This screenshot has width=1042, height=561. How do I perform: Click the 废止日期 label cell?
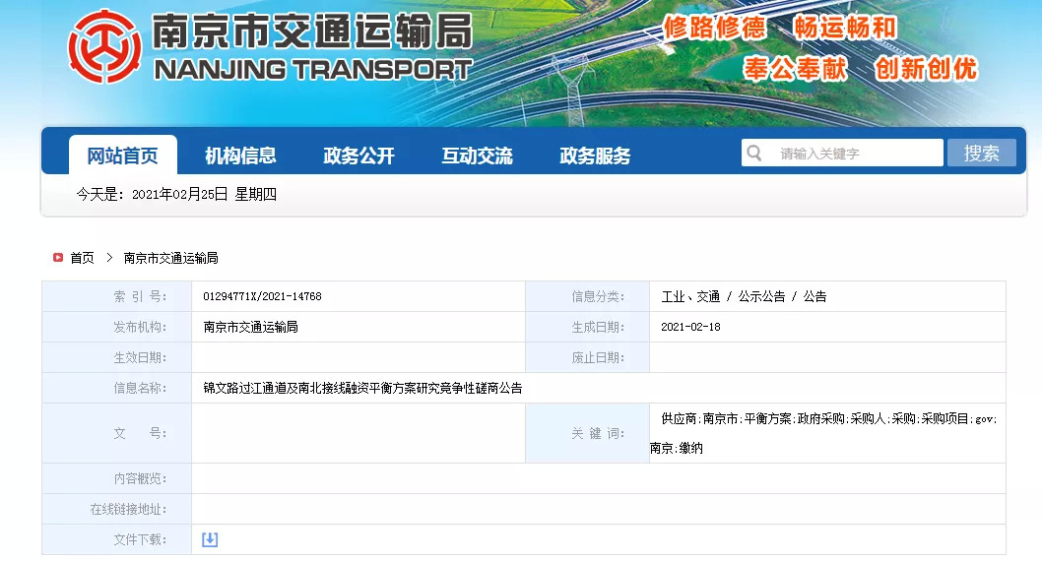click(587, 357)
